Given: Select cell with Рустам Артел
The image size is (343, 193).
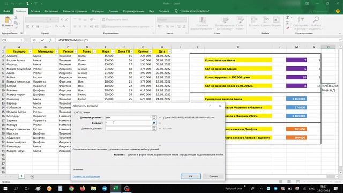Looking at the screenshot, I should pos(19,60).
